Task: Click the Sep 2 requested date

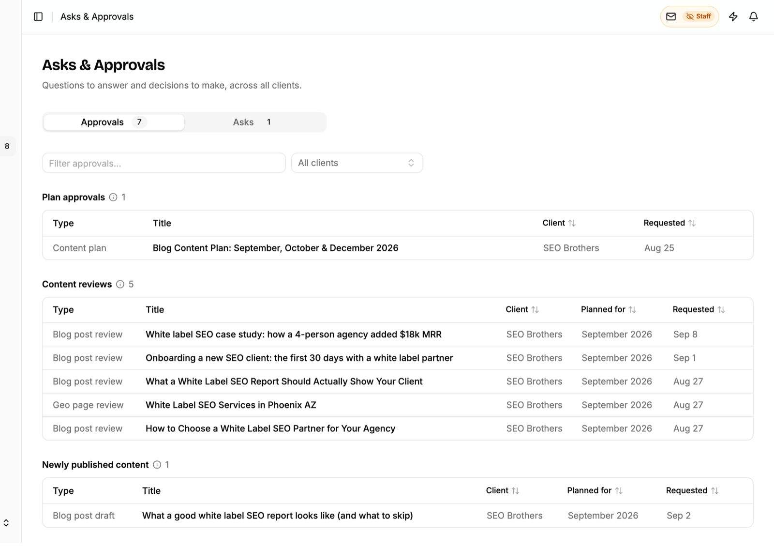Action: [x=679, y=516]
